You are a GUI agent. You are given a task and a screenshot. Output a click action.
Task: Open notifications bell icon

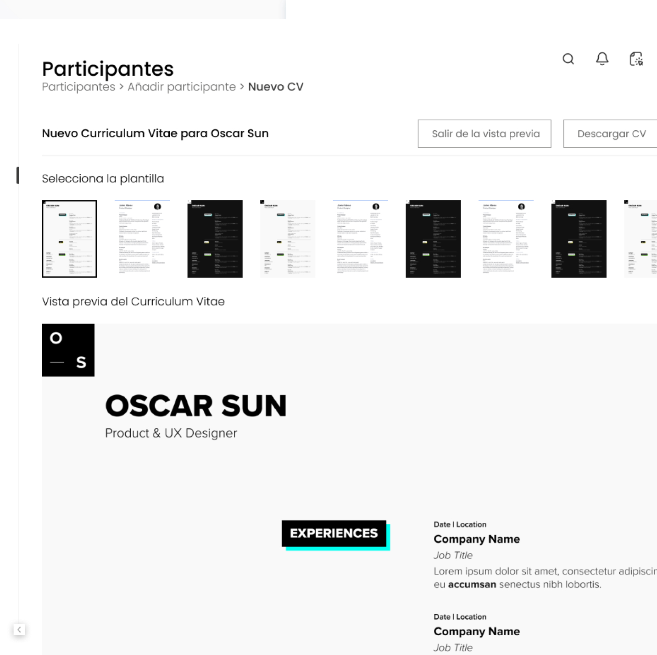click(602, 59)
